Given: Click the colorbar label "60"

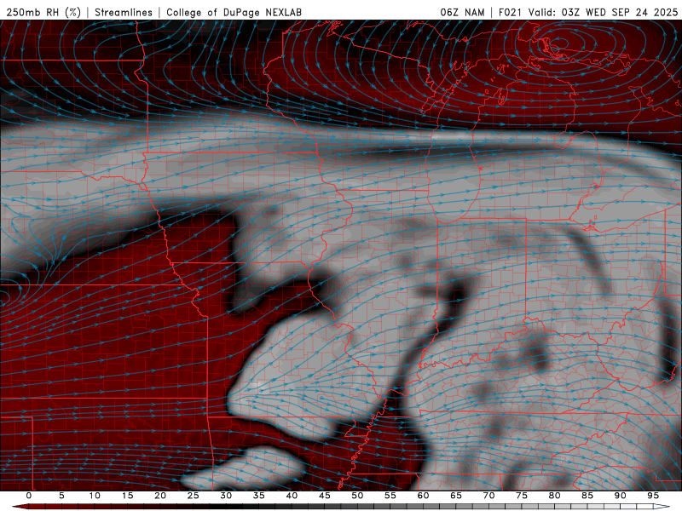Looking at the screenshot, I should click(x=423, y=496).
